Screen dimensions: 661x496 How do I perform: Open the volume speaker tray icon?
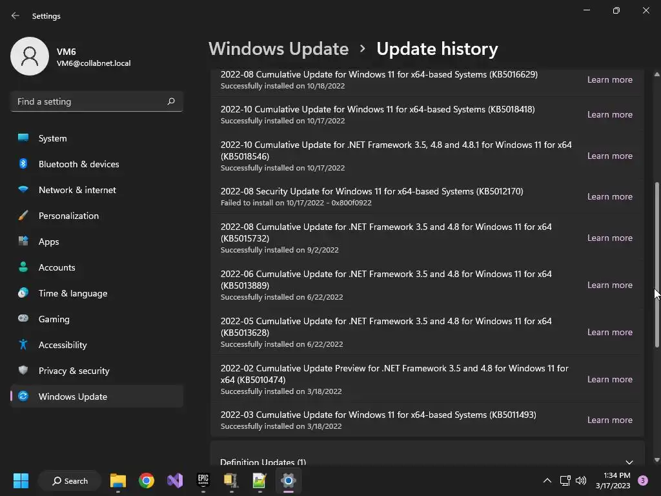[x=581, y=480]
